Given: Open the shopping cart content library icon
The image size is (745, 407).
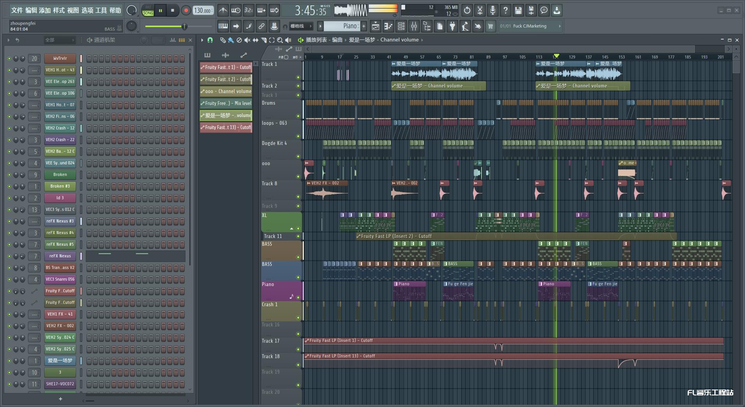Looking at the screenshot, I should pyautogui.click(x=490, y=26).
